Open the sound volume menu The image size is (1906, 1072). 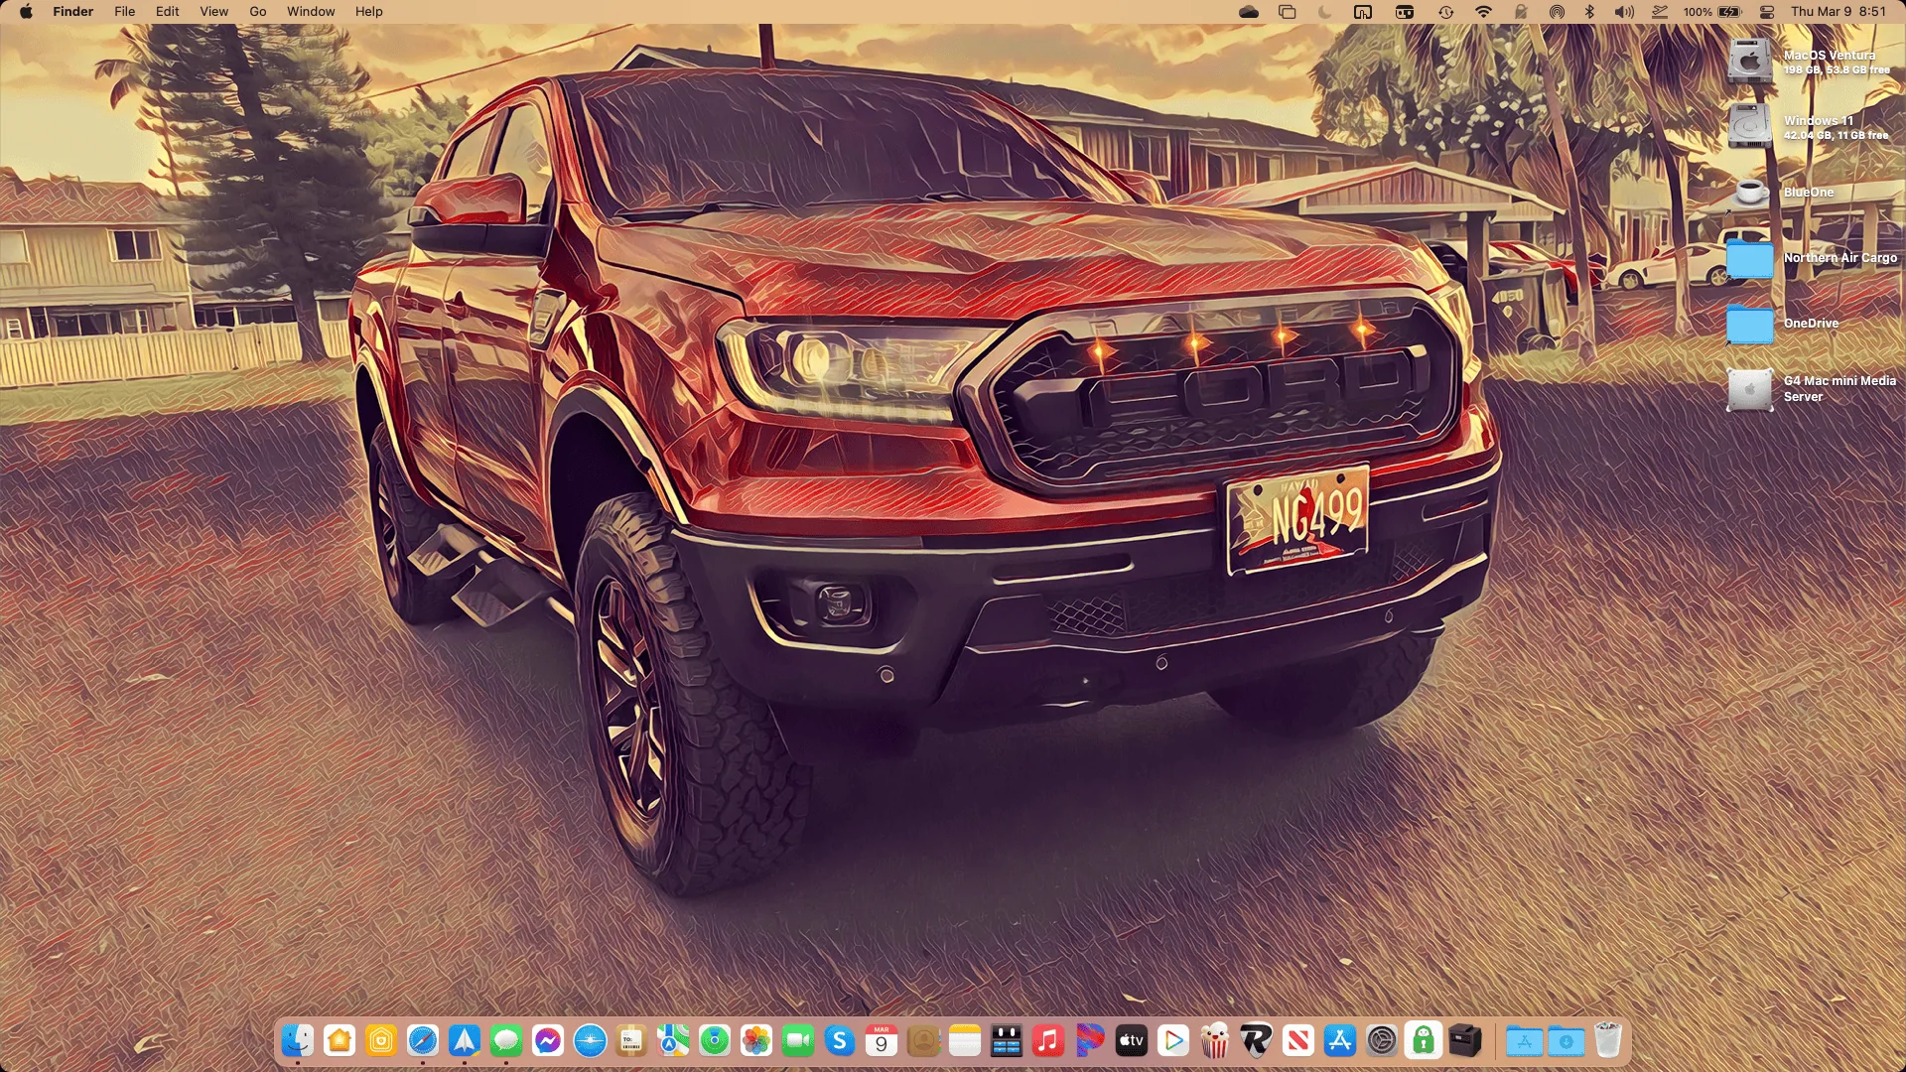[x=1624, y=12]
